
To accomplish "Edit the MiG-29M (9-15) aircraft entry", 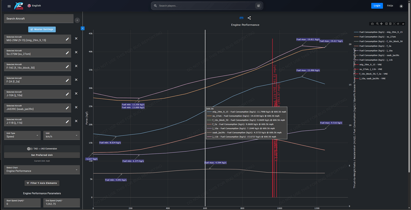I will pyautogui.click(x=67, y=39).
